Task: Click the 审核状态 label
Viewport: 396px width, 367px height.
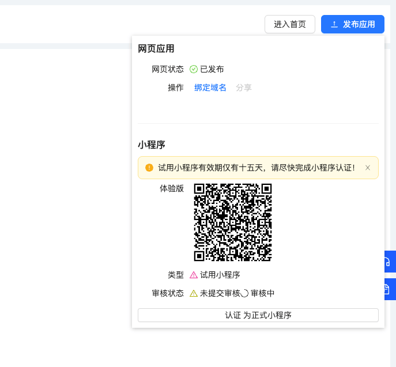Action: (x=168, y=293)
